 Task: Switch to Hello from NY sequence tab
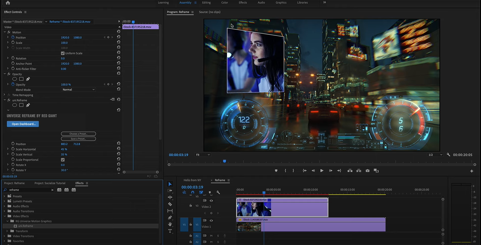click(192, 180)
